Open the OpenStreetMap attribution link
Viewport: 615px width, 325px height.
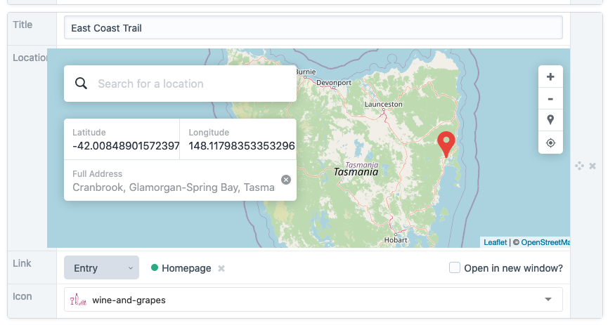(x=545, y=242)
